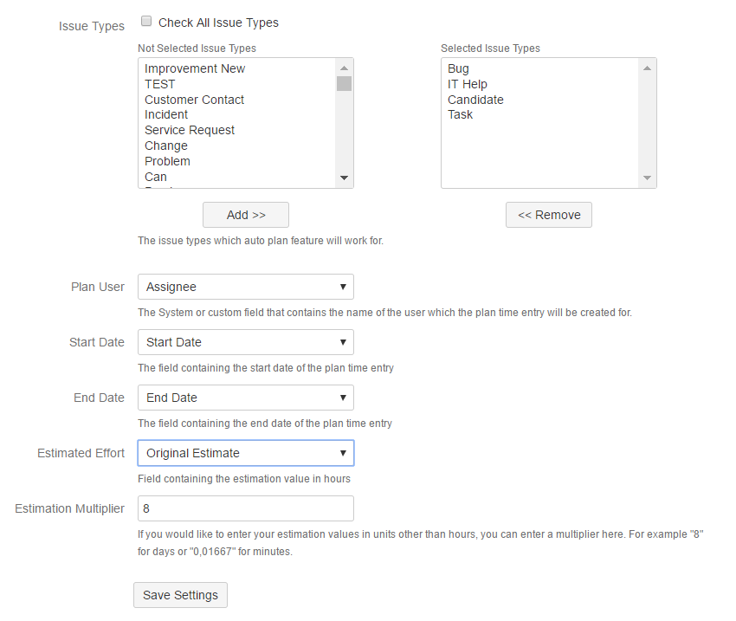
Task: Expand the Start Date field dropdown
Action: tap(246, 342)
